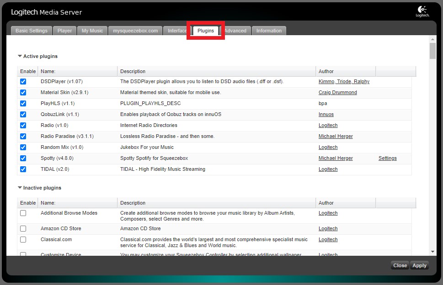Collapse the Active plugins section
443x285 pixels.
[20, 56]
